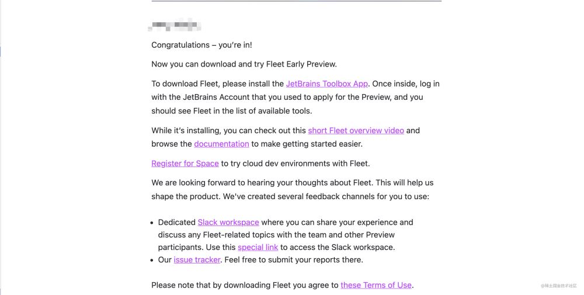Screen dimensions: 584x295
Task: Open these Terms of Use link
Action: click(376, 285)
